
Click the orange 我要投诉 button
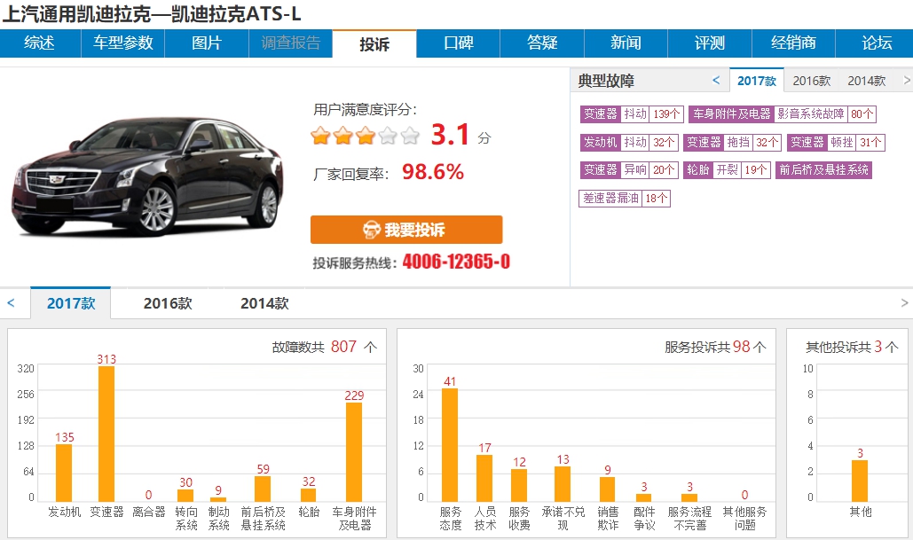point(406,230)
